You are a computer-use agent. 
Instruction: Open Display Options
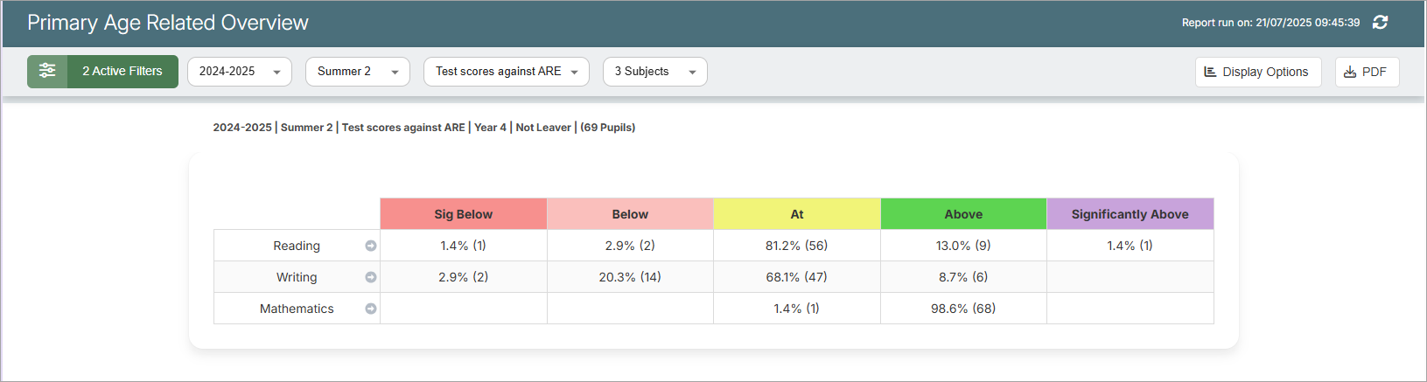pos(1257,72)
